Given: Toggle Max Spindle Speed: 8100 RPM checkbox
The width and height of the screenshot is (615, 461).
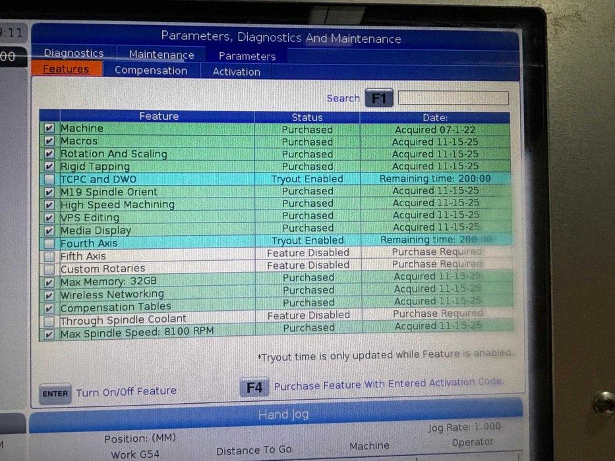Looking at the screenshot, I should (49, 335).
